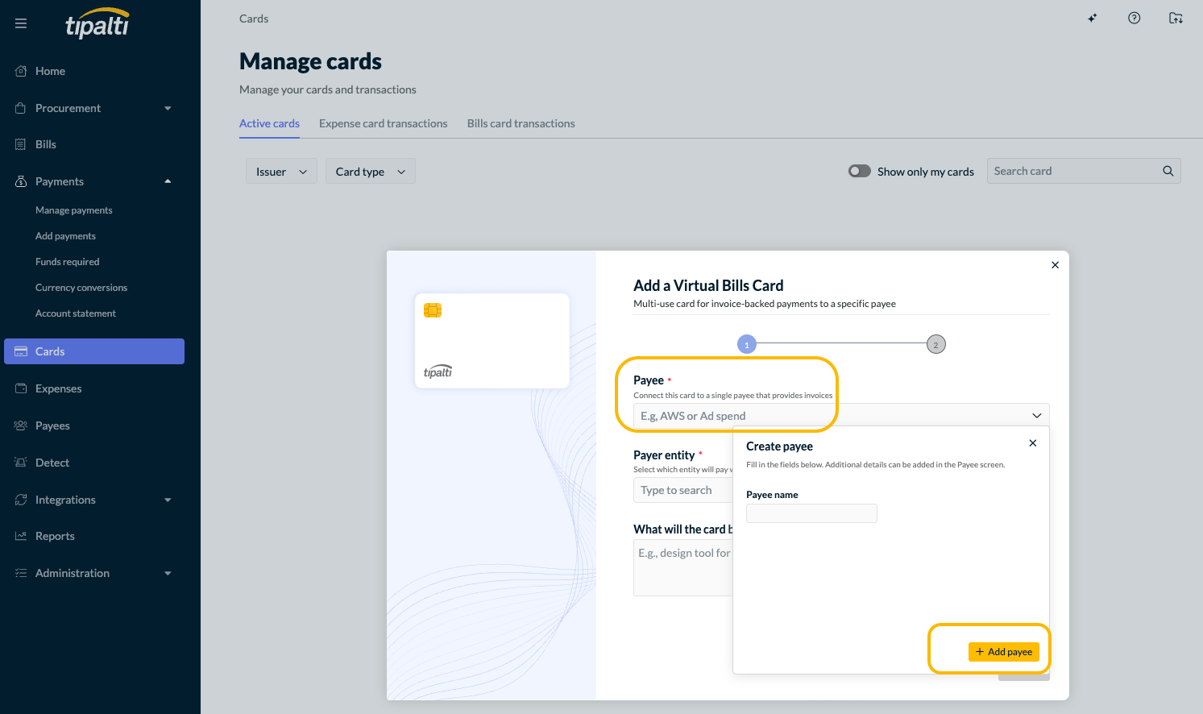Open the help question mark icon
Image resolution: width=1203 pixels, height=714 pixels.
[1135, 19]
